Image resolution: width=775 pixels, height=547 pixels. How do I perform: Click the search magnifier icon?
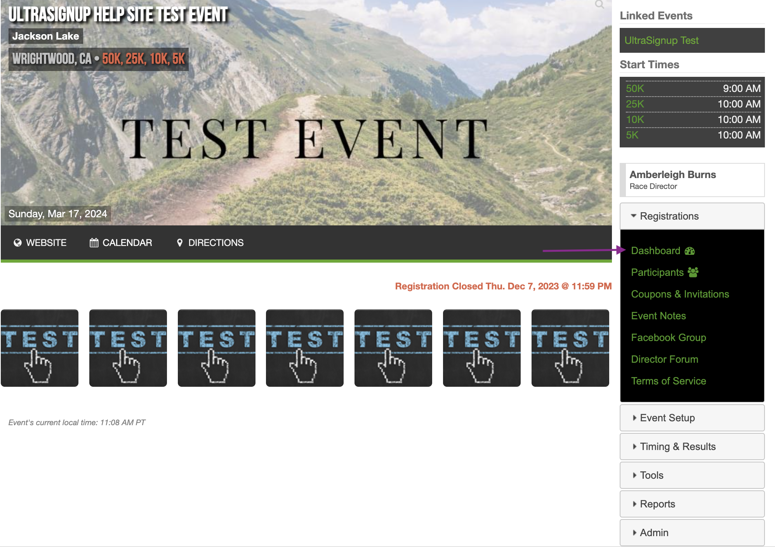(x=599, y=5)
